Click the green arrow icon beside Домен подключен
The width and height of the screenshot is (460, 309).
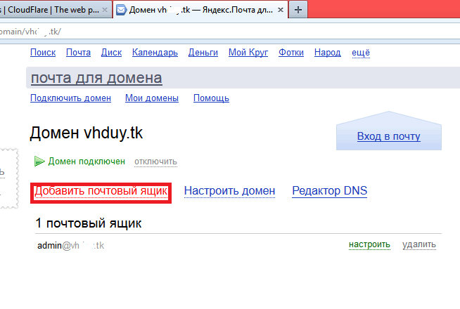(39, 162)
